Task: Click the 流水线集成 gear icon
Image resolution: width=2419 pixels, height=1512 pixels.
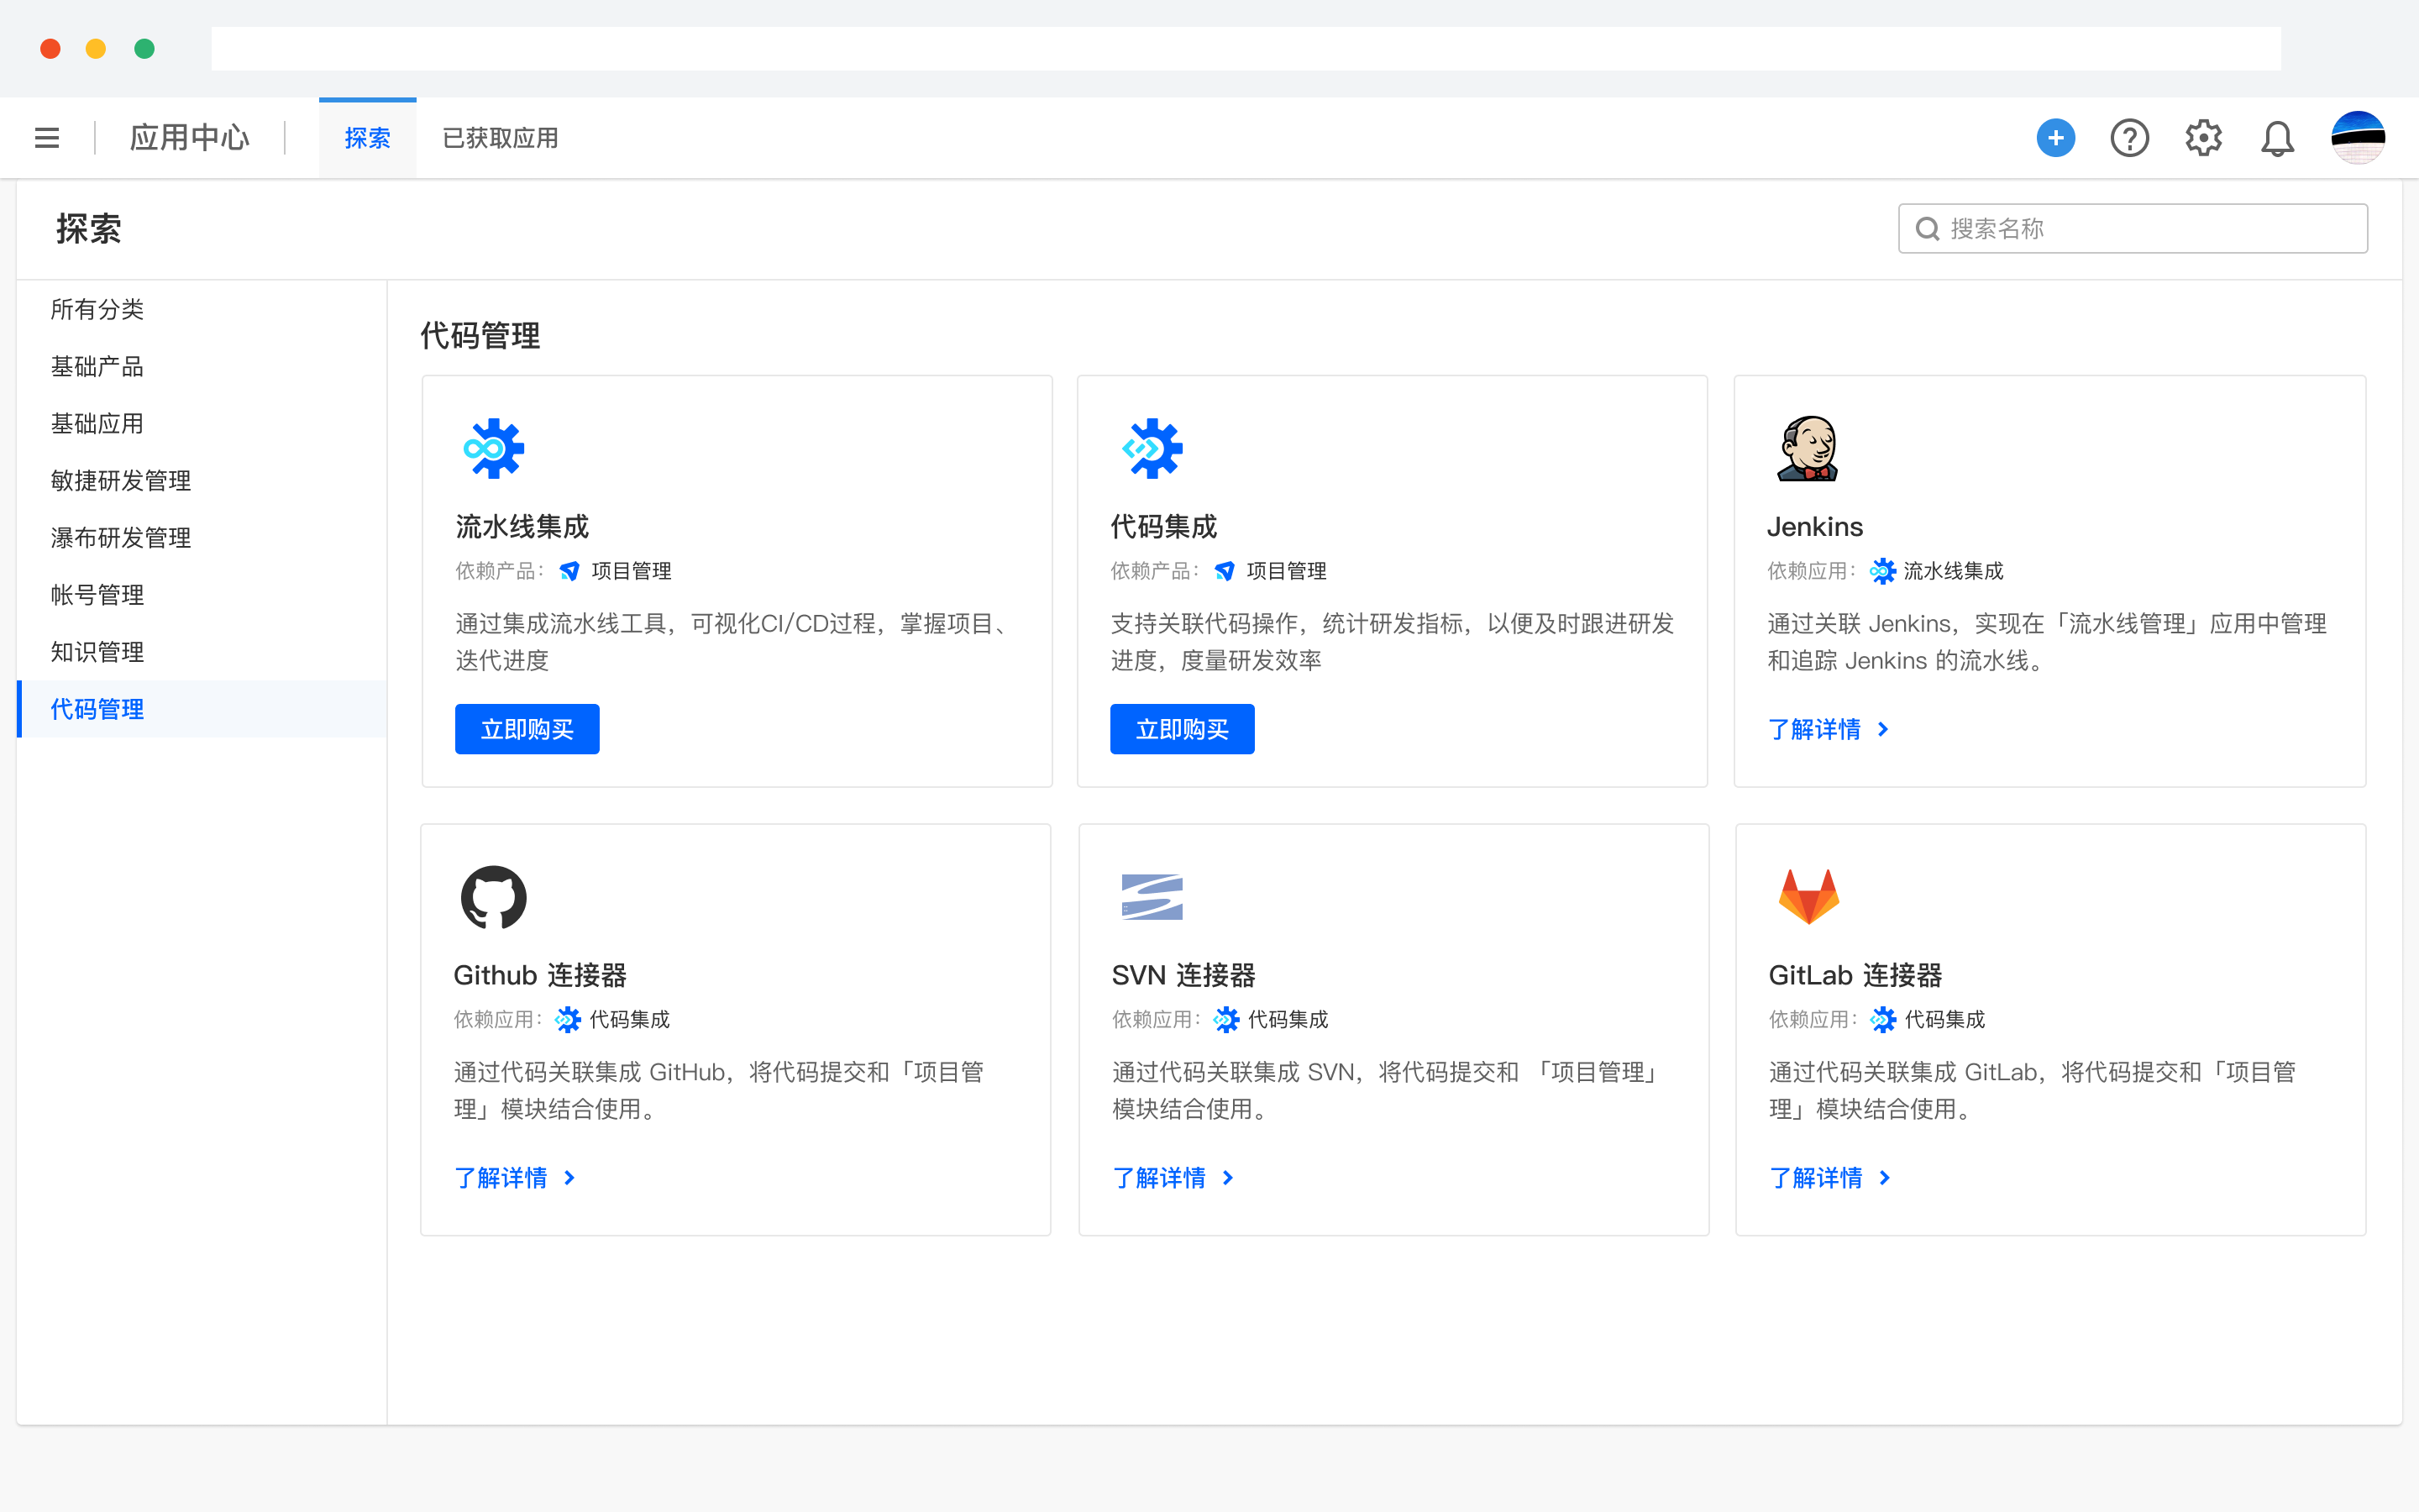Action: (493, 449)
